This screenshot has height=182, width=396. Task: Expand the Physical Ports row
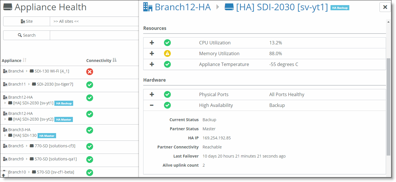point(152,94)
